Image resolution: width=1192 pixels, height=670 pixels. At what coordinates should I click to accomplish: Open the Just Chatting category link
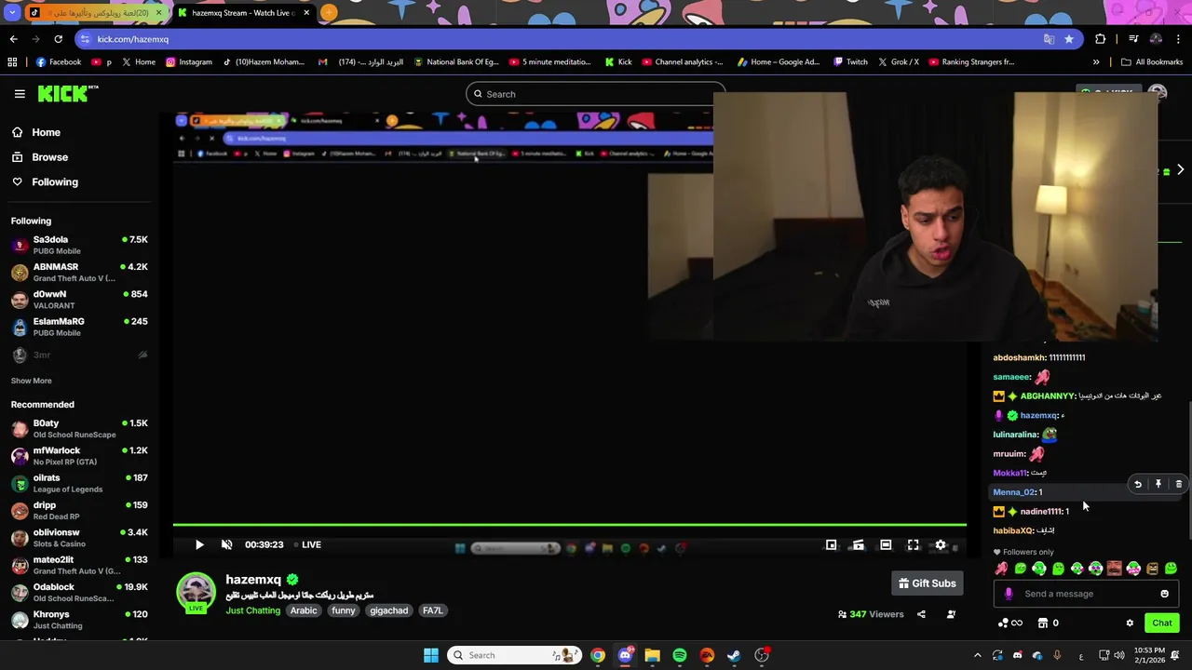pos(252,610)
